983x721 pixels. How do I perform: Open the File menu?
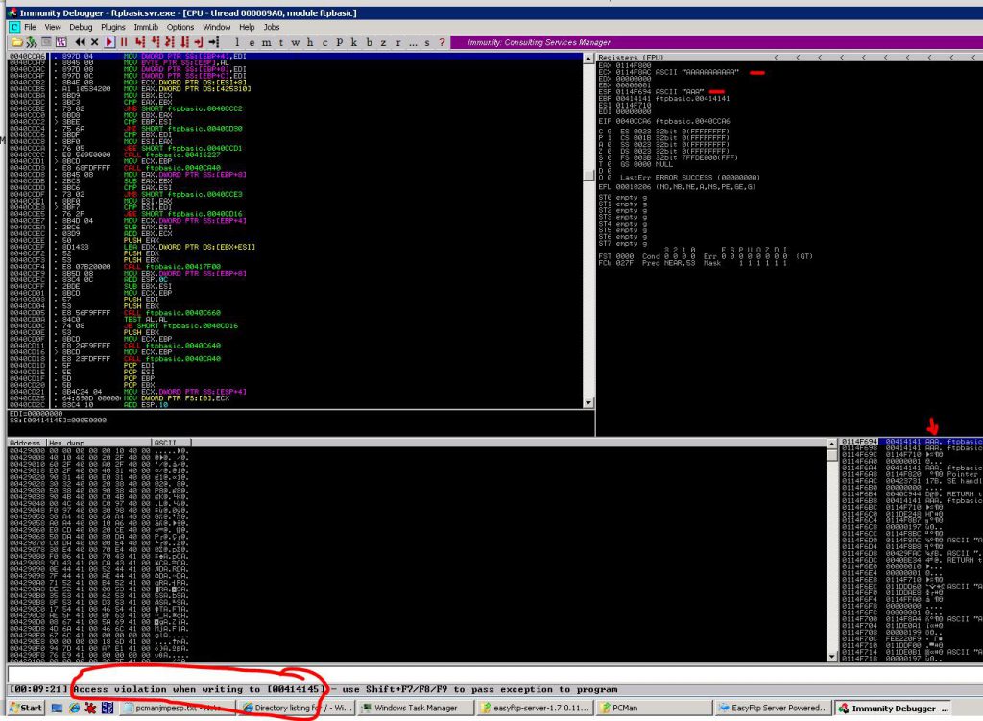pos(30,27)
